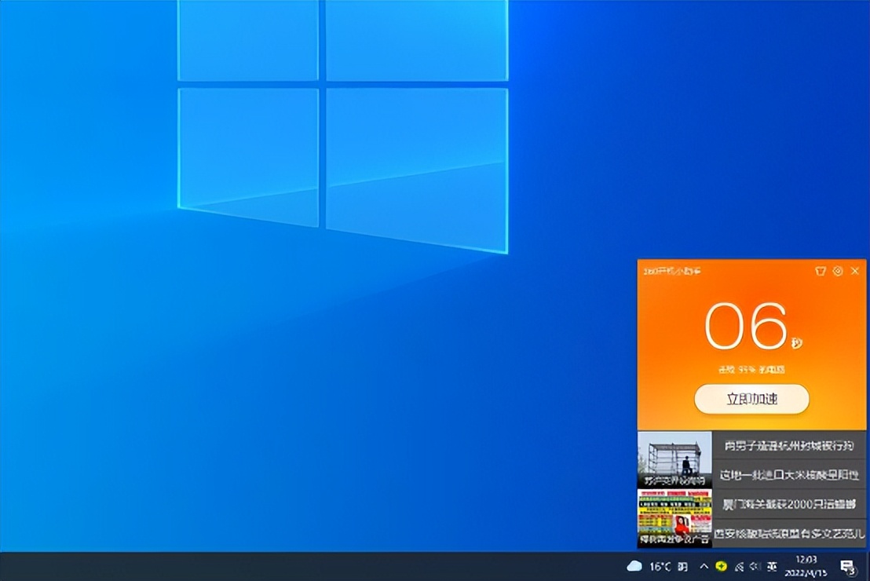Open the settings gear in 360 popup
The image size is (870, 581).
click(x=838, y=271)
